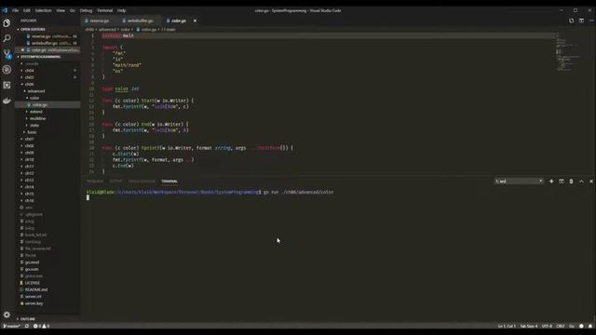Click the open changes icon in editor toolbar
596x335 pixels.
(571, 20)
